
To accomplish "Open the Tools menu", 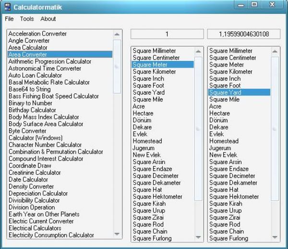I will pos(27,19).
